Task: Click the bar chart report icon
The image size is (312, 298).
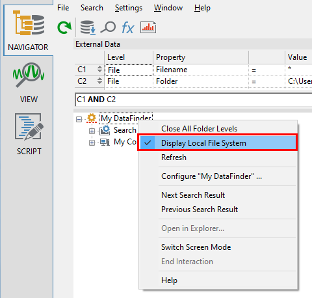Action: [148, 27]
